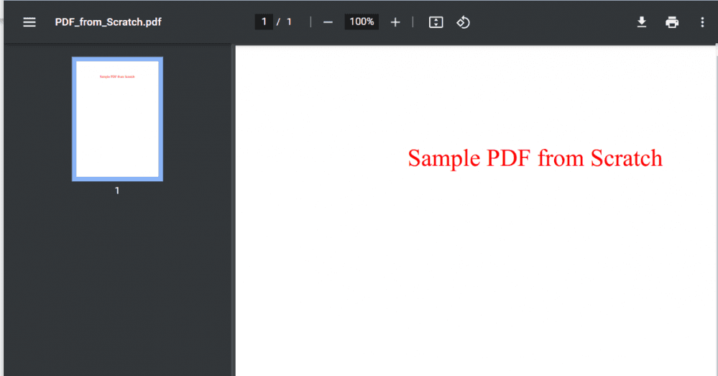The width and height of the screenshot is (718, 376).
Task: Click the current page number field
Action: click(x=264, y=22)
